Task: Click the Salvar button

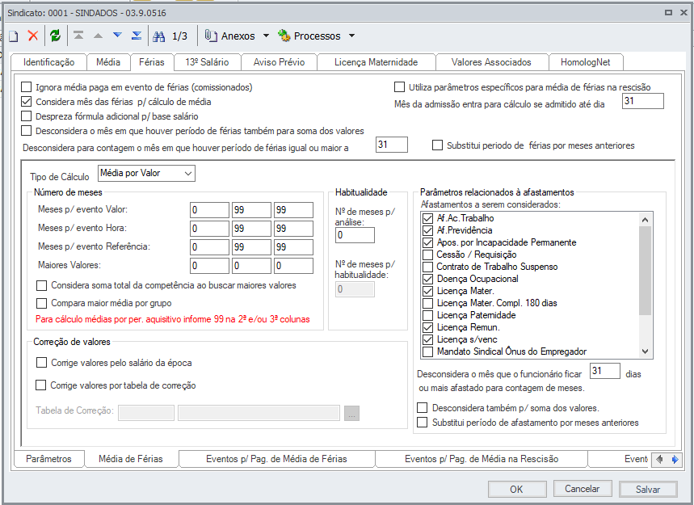Action: click(648, 489)
